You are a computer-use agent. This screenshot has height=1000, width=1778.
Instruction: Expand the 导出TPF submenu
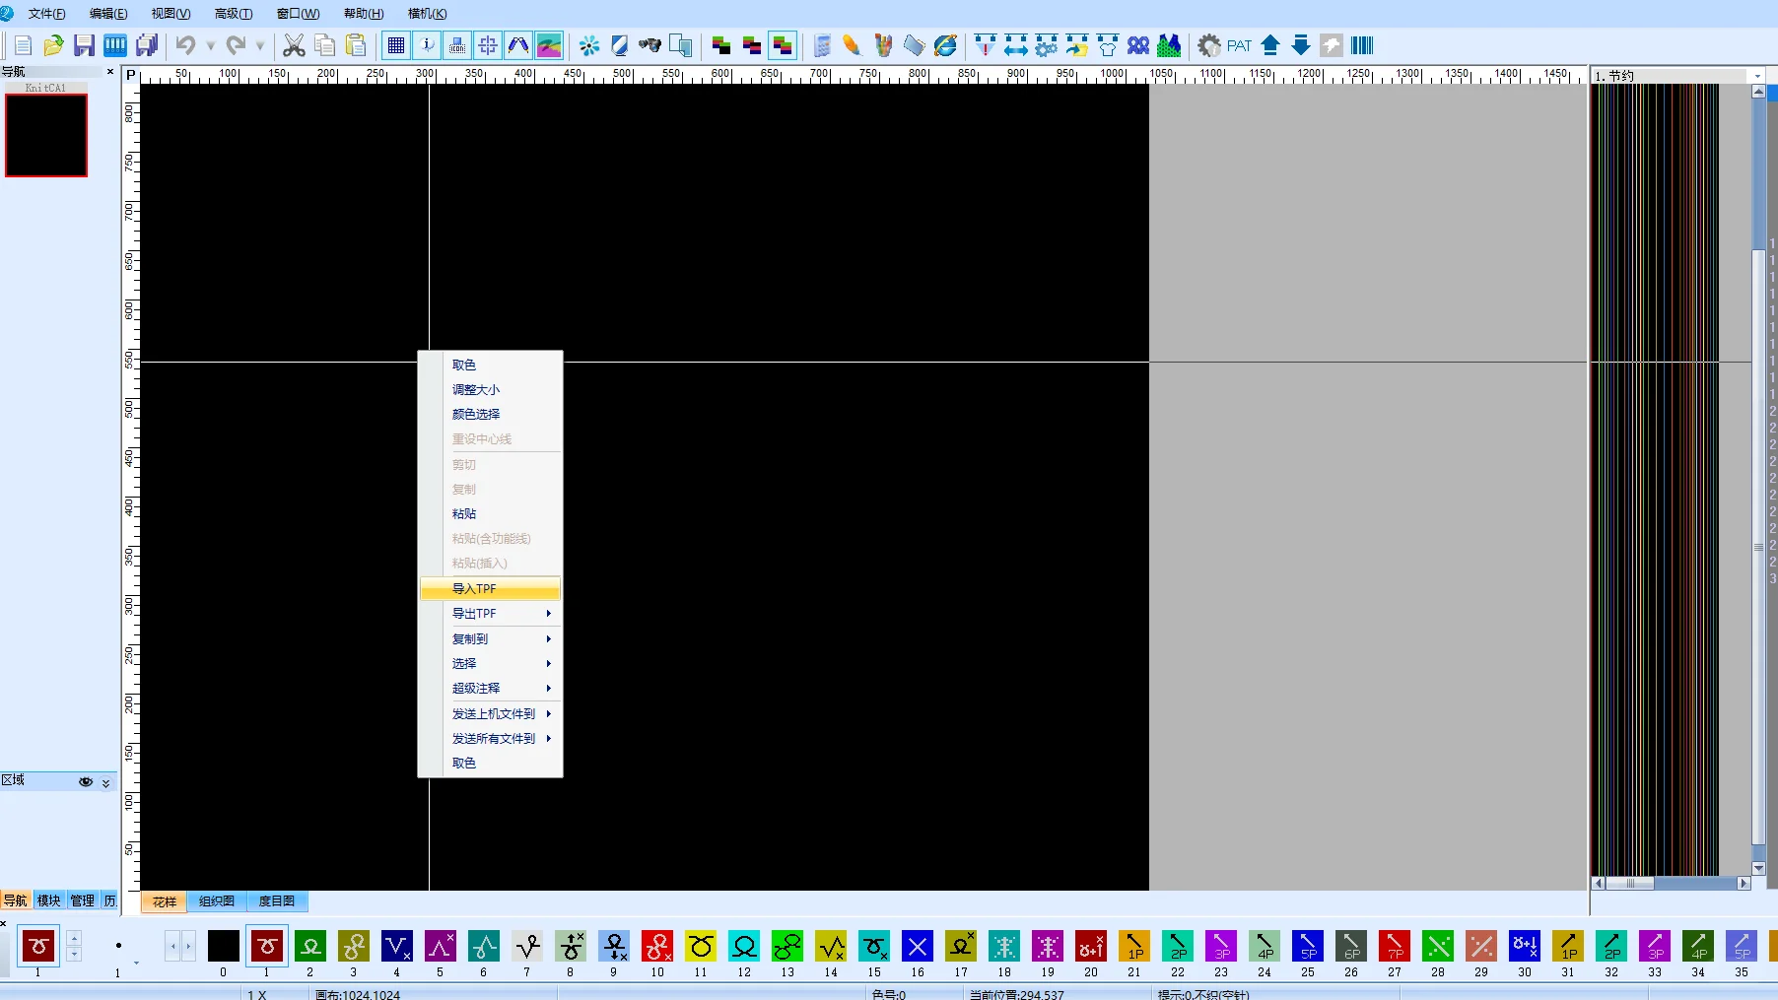pos(491,614)
